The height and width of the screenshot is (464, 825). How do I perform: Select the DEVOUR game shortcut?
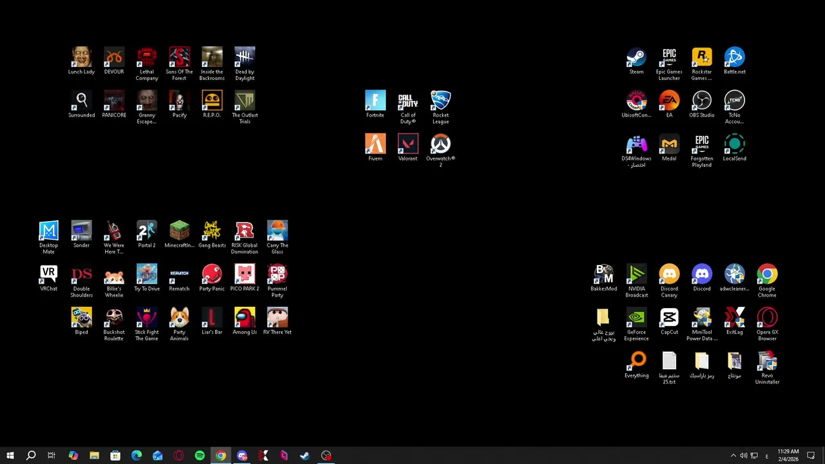(114, 61)
